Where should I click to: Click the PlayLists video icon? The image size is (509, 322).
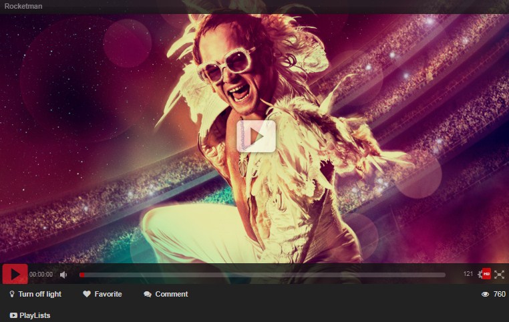tap(13, 315)
